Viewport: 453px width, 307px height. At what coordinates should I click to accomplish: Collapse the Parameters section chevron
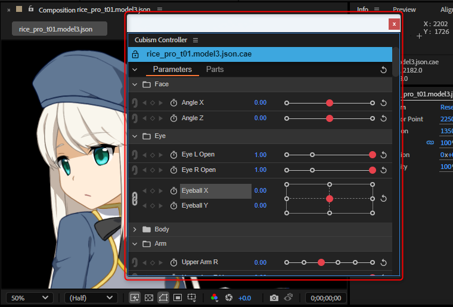tap(135, 70)
